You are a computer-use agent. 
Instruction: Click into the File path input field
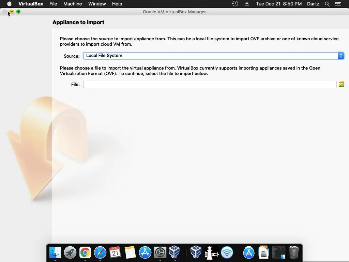210,85
